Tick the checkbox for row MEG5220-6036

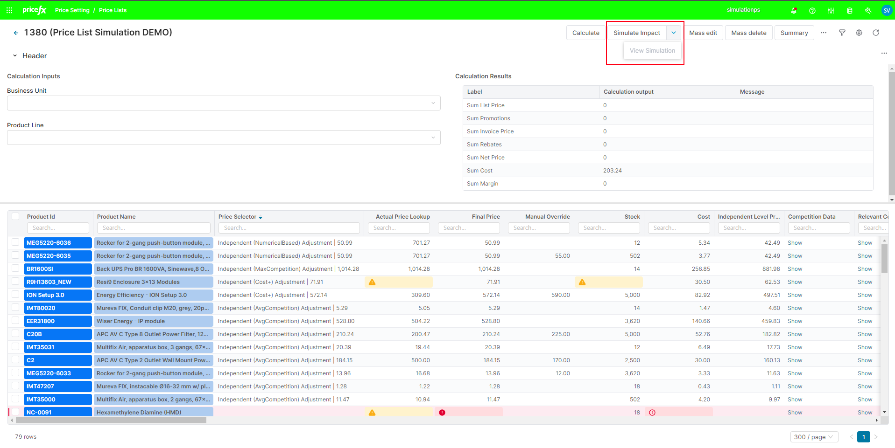(15, 242)
